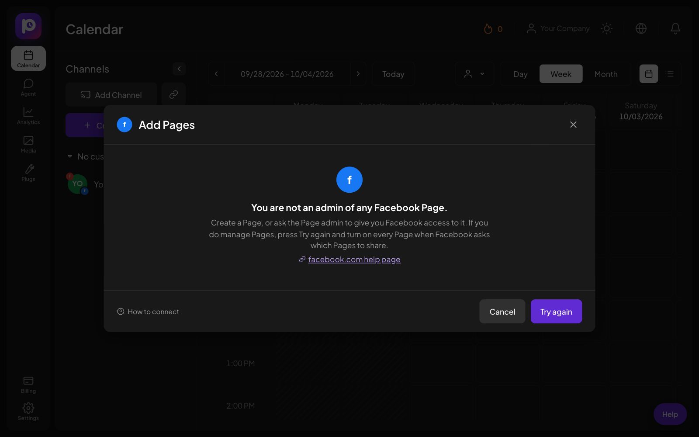Select the YO channel avatar
This screenshot has width=699, height=437.
pos(77,184)
